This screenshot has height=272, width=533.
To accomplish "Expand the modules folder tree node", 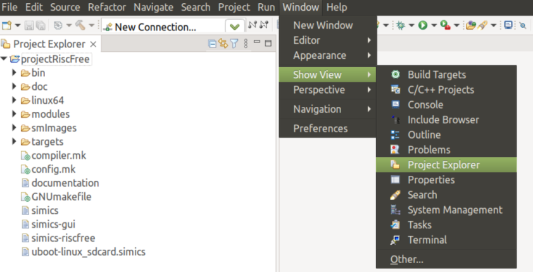I will tap(15, 114).
